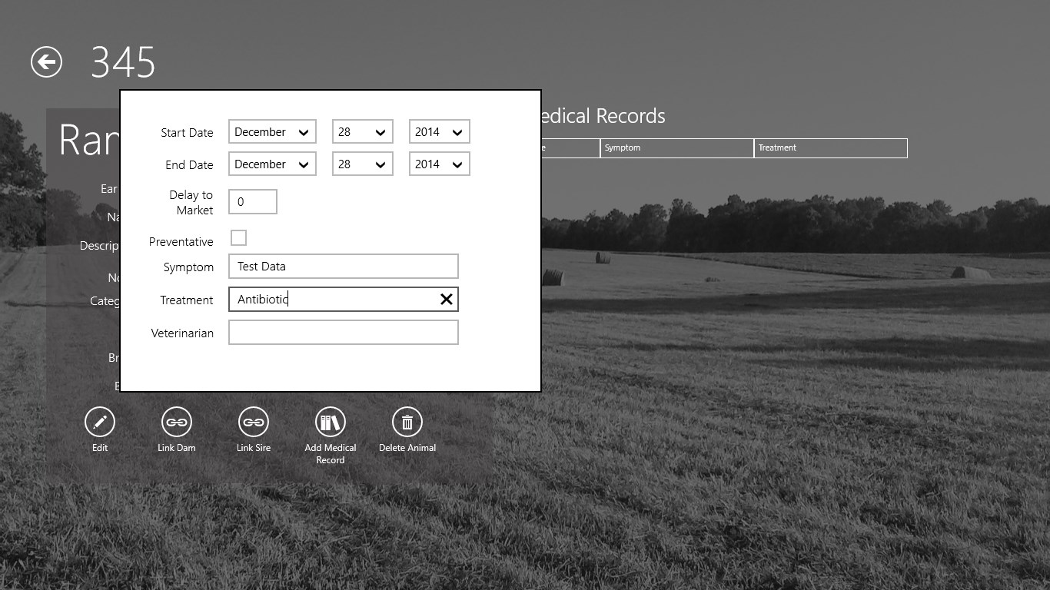
Task: Select the Treatment column header
Action: point(830,147)
